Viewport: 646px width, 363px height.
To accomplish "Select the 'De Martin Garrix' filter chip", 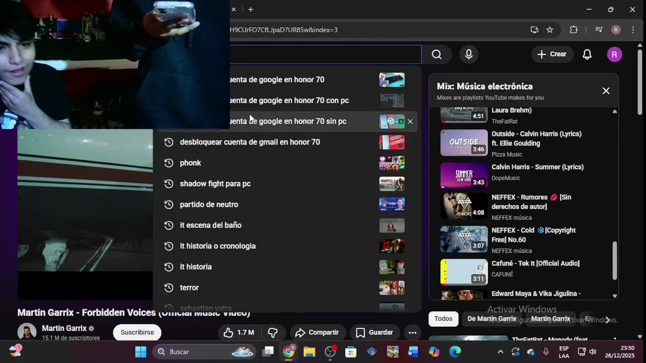I will (x=492, y=319).
